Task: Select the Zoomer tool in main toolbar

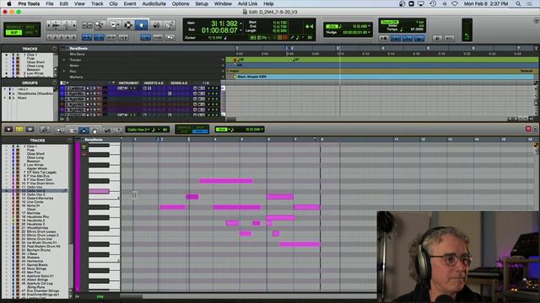Action: [99, 24]
